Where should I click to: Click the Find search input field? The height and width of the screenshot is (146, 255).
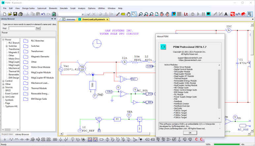[21, 28]
